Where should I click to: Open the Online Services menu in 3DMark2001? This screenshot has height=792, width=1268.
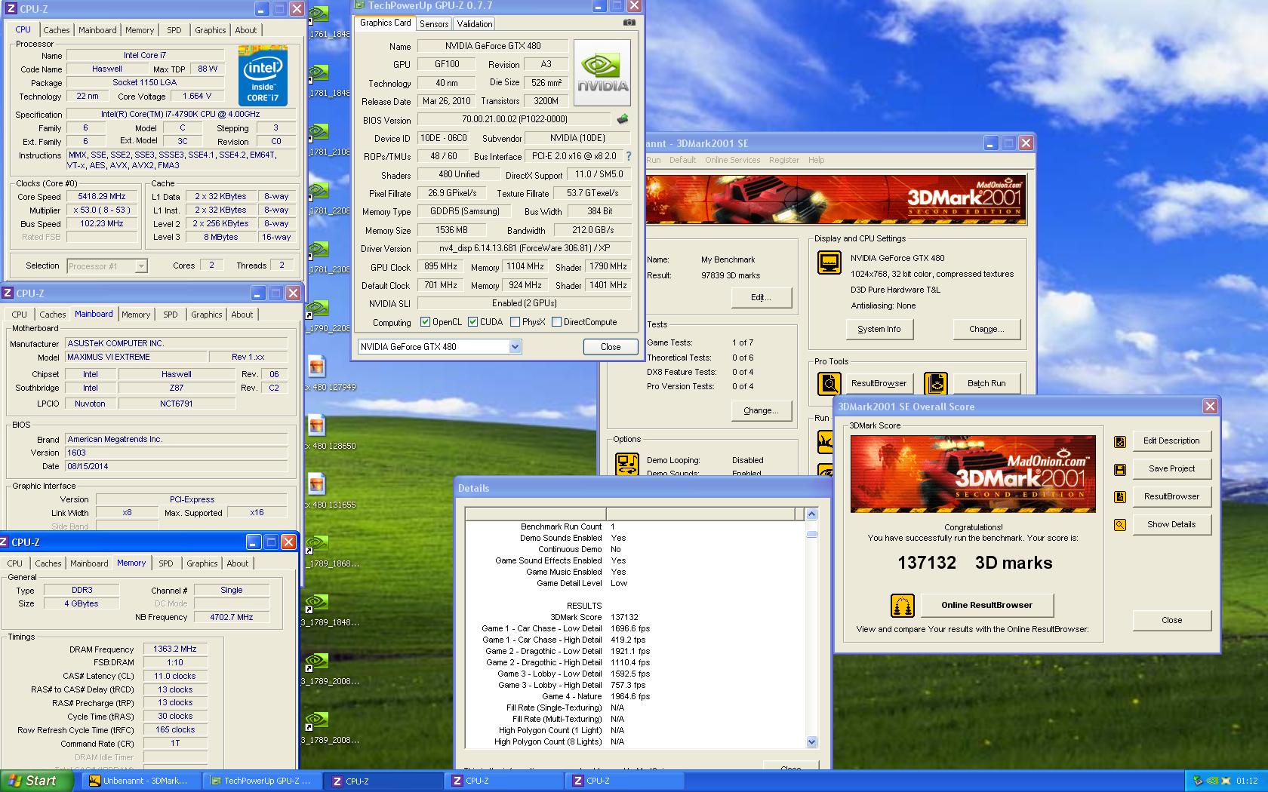click(732, 160)
